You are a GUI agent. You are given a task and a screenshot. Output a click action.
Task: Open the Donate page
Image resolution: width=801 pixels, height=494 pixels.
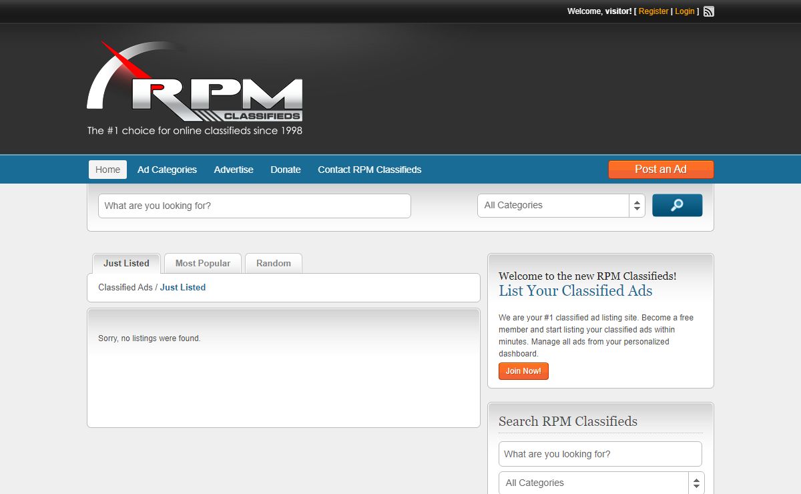286,170
